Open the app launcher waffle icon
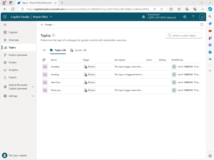Image resolution: width=214 pixels, height=160 pixels. [5, 17]
